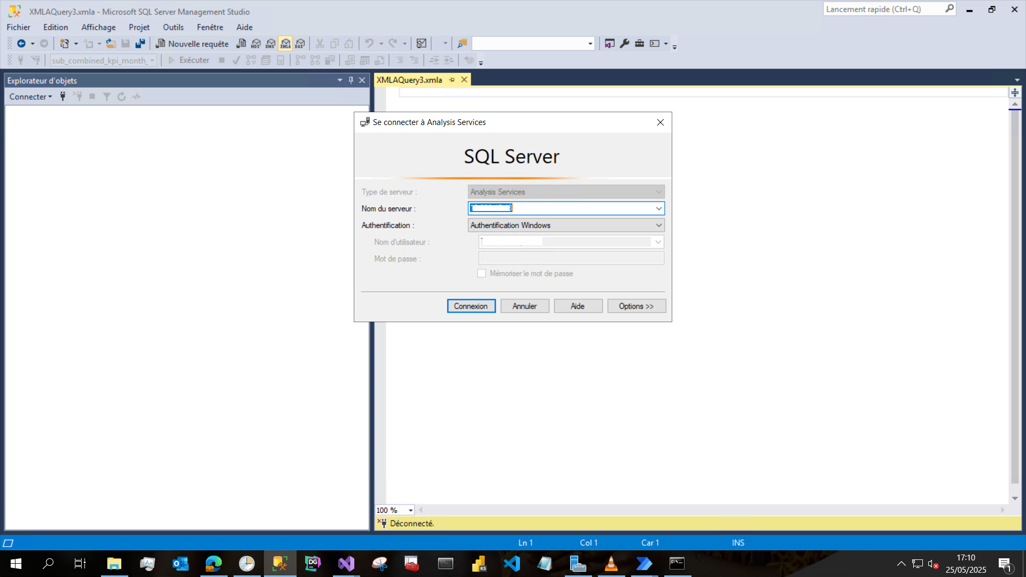Click the Connexion button
Image resolution: width=1026 pixels, height=577 pixels.
tap(471, 306)
